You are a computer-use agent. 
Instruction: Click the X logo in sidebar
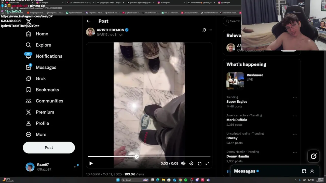click(x=29, y=22)
